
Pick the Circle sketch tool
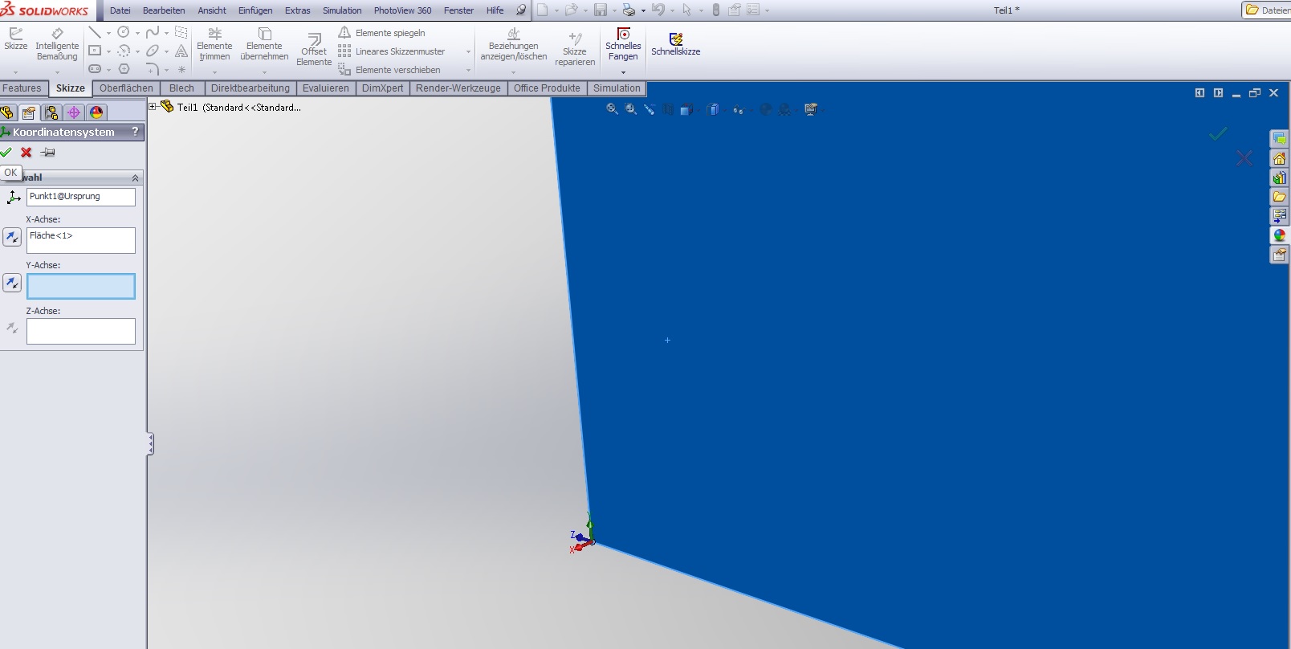coord(124,32)
